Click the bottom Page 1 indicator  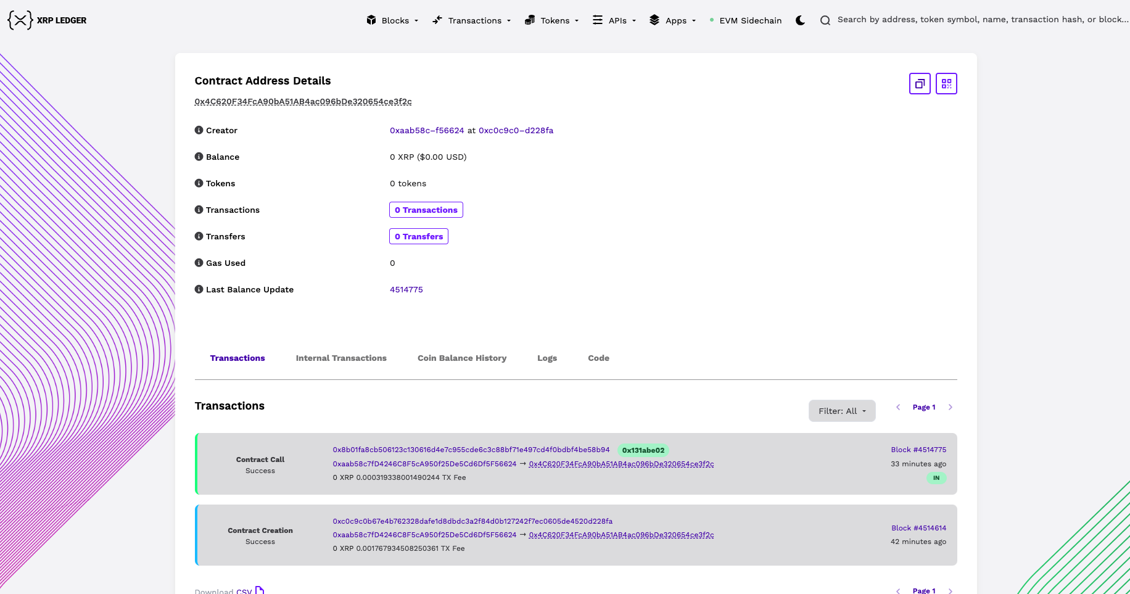pyautogui.click(x=924, y=590)
